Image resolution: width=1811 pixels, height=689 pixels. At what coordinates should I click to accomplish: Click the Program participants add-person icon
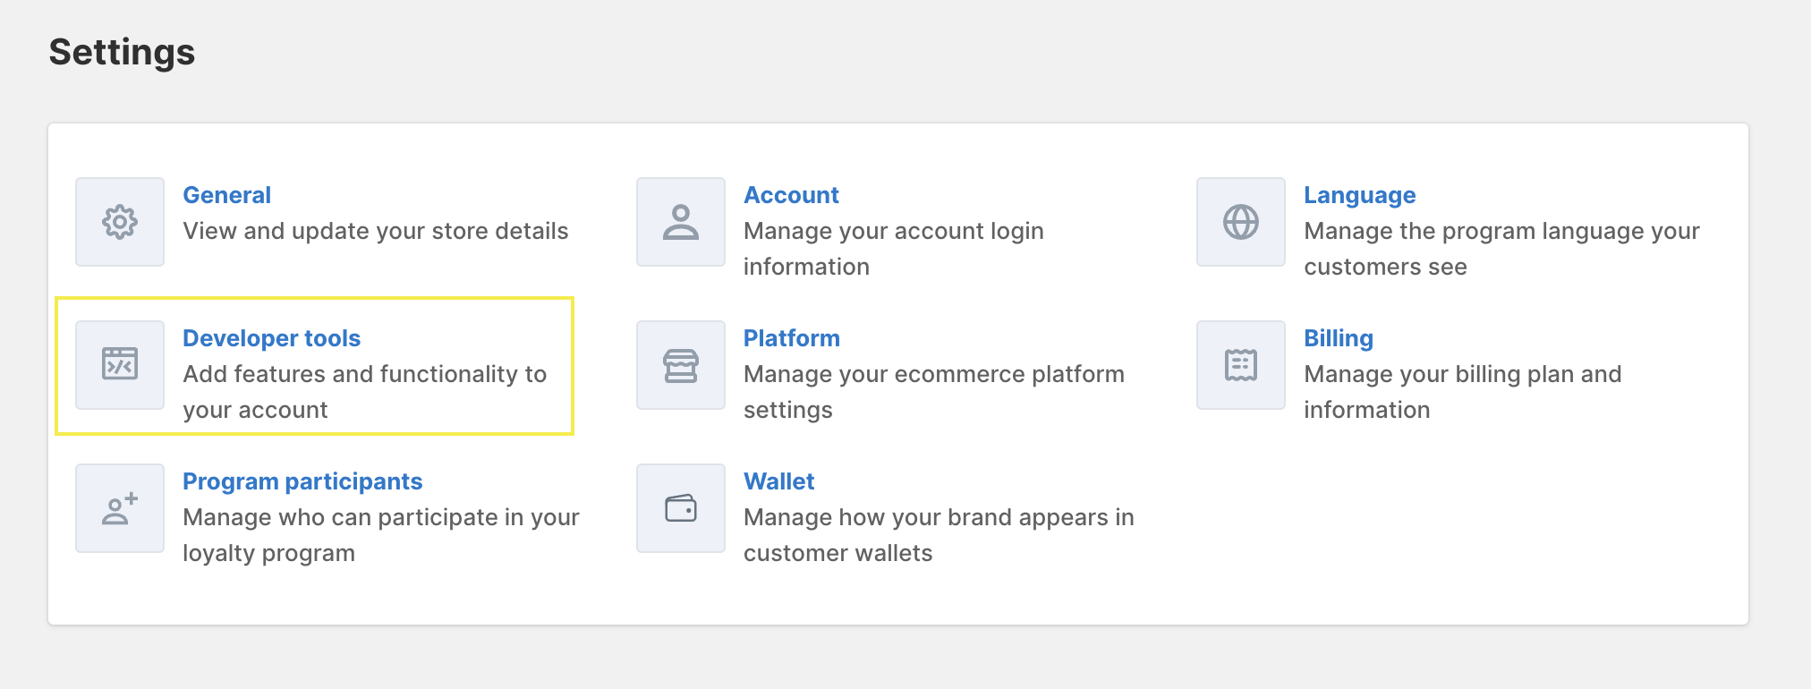pyautogui.click(x=120, y=508)
